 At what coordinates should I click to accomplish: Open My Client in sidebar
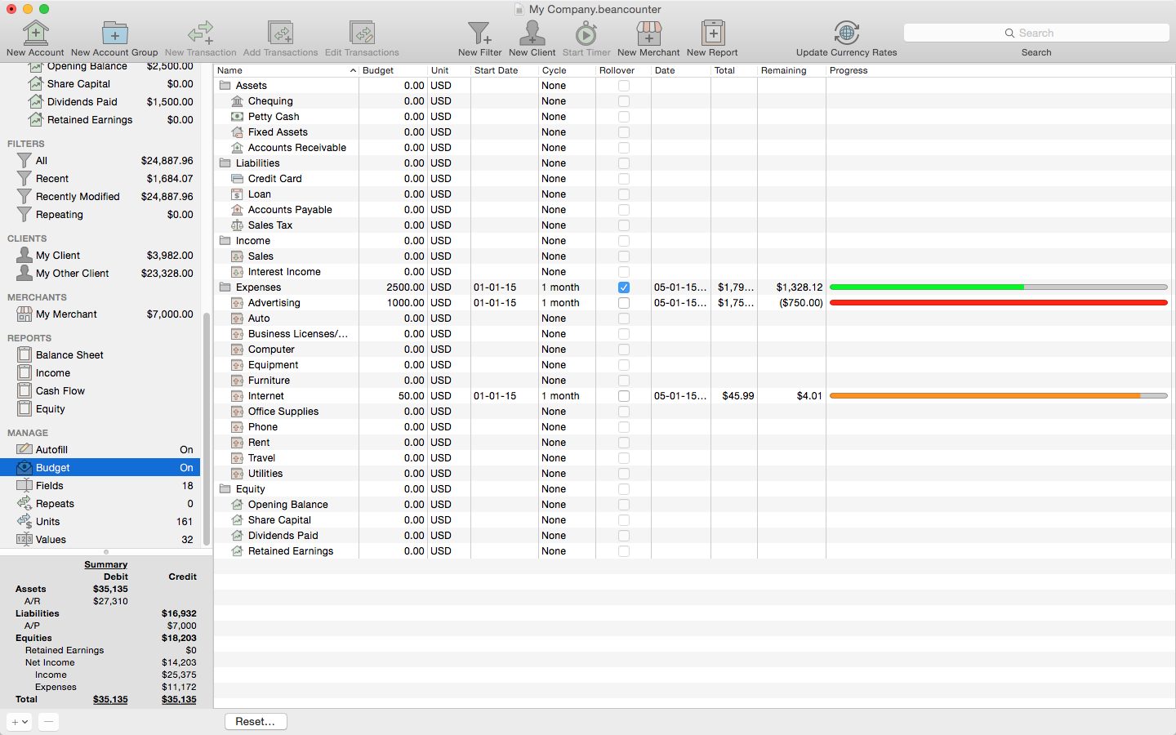101,256
